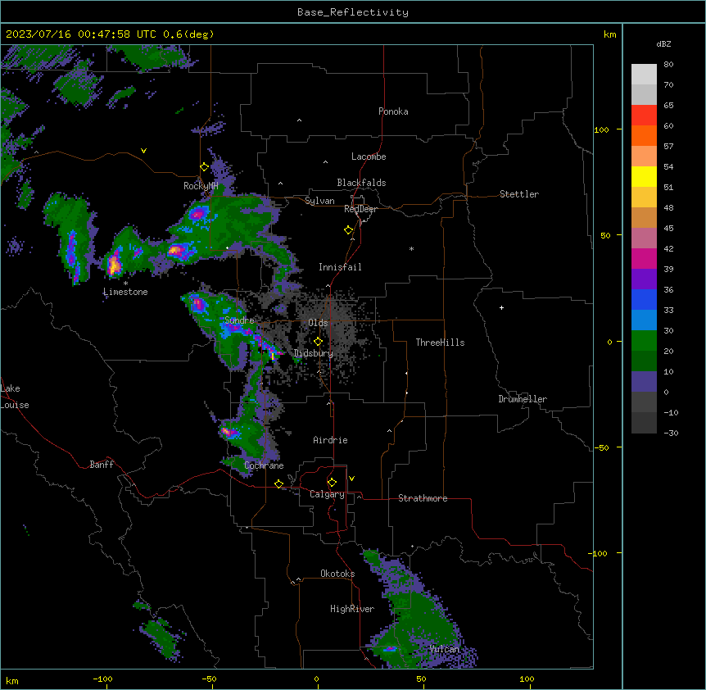This screenshot has width=706, height=690.
Task: Click the Base_Reflectivity title
Action: 353,12
